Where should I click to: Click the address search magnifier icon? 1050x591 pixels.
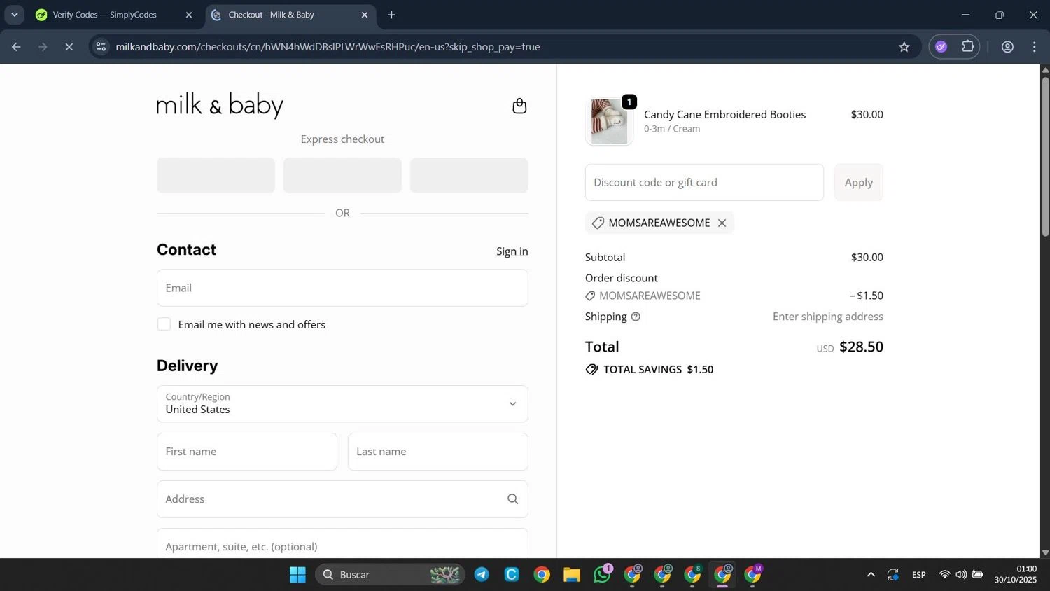[512, 499]
